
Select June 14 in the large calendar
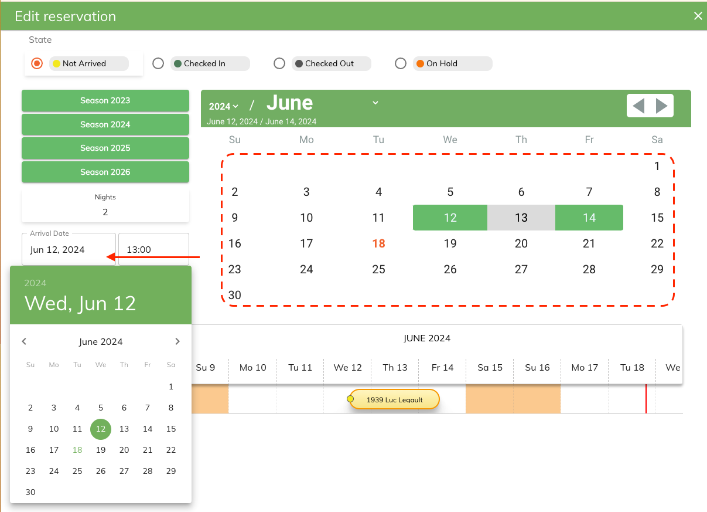click(x=589, y=218)
